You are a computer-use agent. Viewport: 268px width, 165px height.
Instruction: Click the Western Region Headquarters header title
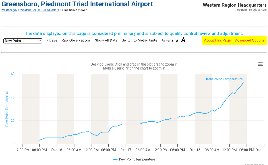pyautogui.click(x=234, y=5)
